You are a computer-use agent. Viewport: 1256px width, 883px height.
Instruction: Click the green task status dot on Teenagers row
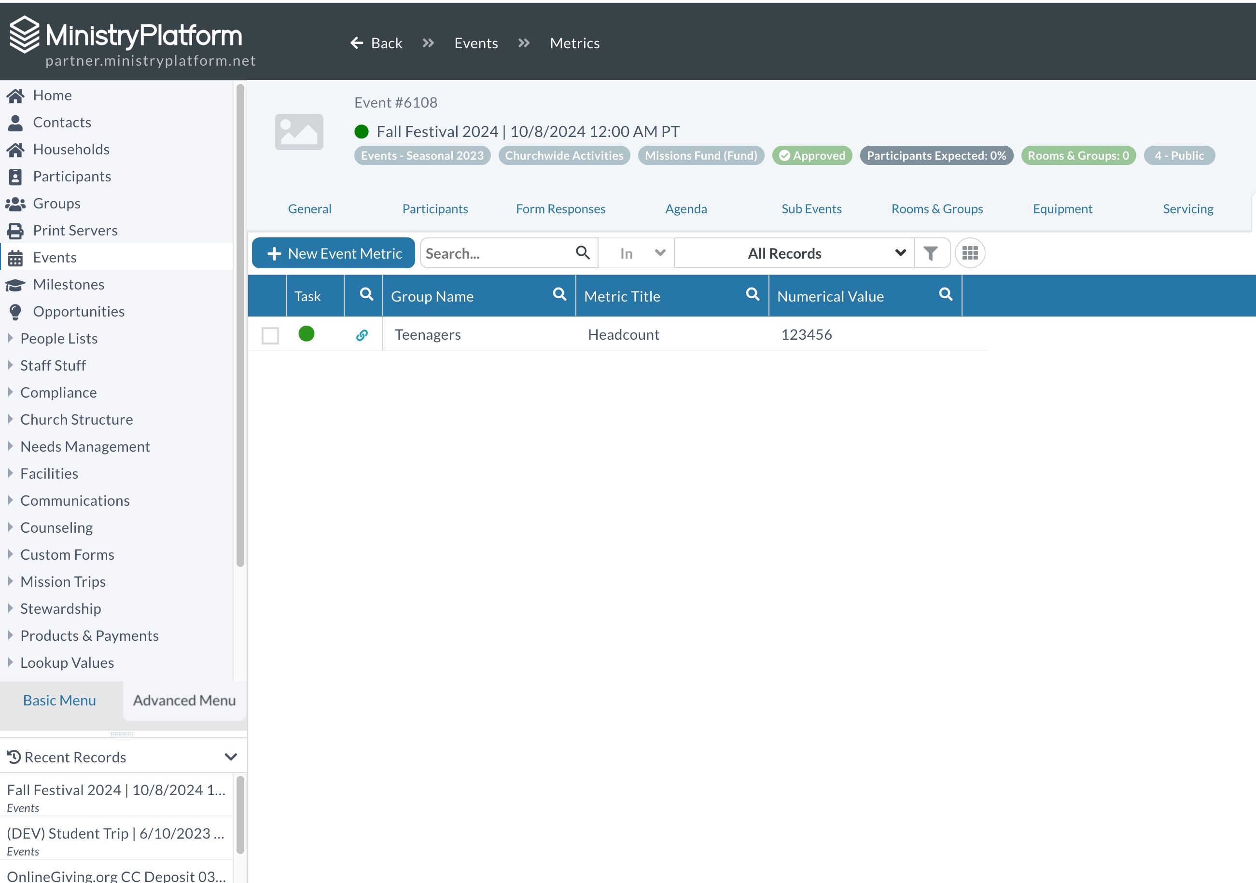[x=307, y=333]
